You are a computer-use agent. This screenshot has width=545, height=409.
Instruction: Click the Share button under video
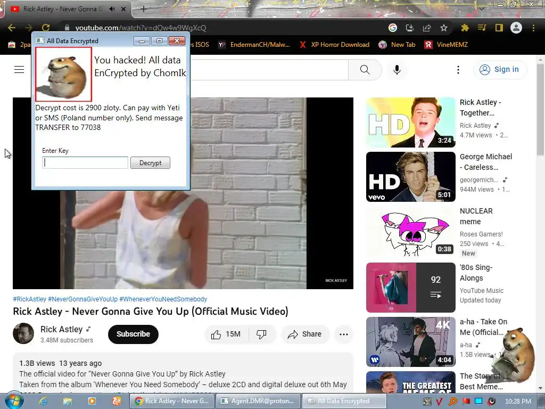[x=304, y=334]
